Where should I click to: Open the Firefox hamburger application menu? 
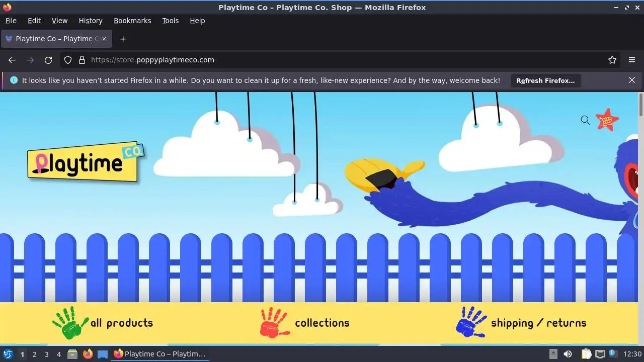(x=632, y=60)
